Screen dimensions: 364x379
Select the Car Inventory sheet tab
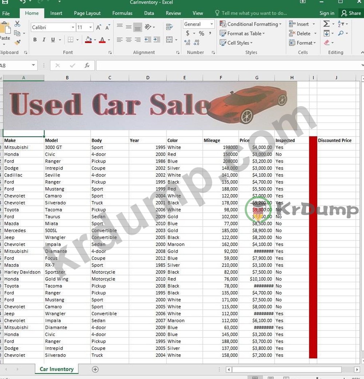(56, 369)
